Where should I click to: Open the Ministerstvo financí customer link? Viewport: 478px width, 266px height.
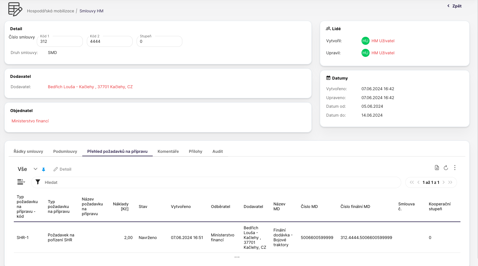click(x=30, y=121)
